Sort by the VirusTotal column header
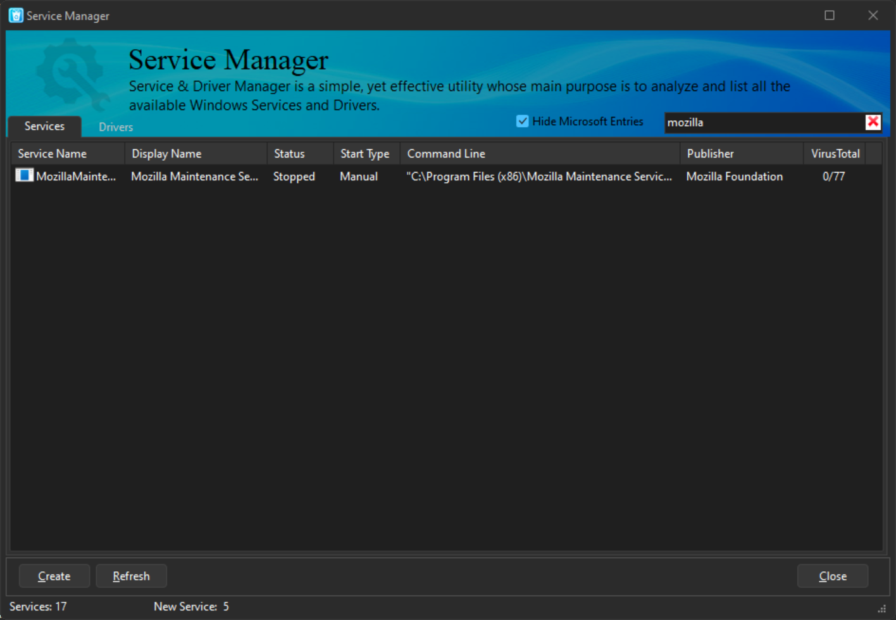Image resolution: width=896 pixels, height=620 pixels. [x=835, y=154]
